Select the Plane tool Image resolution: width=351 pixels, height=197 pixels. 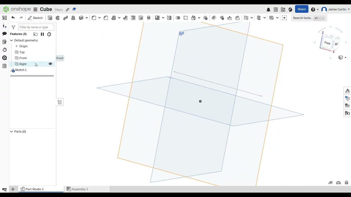tap(246, 18)
